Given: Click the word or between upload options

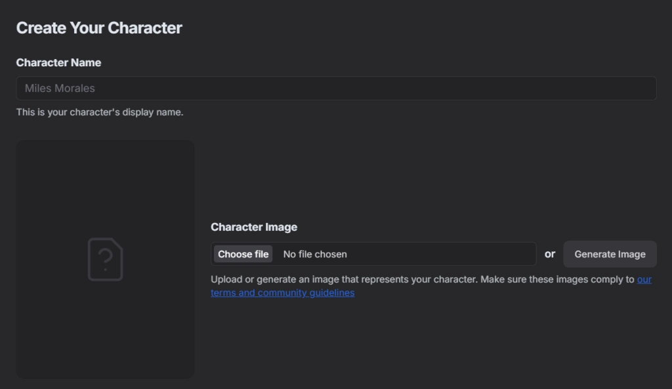Looking at the screenshot, I should 550,254.
